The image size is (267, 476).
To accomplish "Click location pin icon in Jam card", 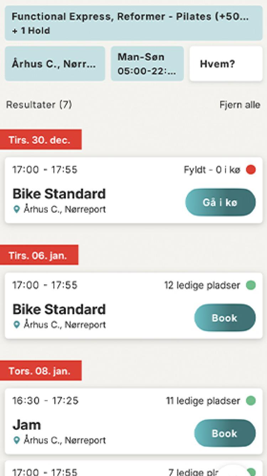I will coord(16,440).
